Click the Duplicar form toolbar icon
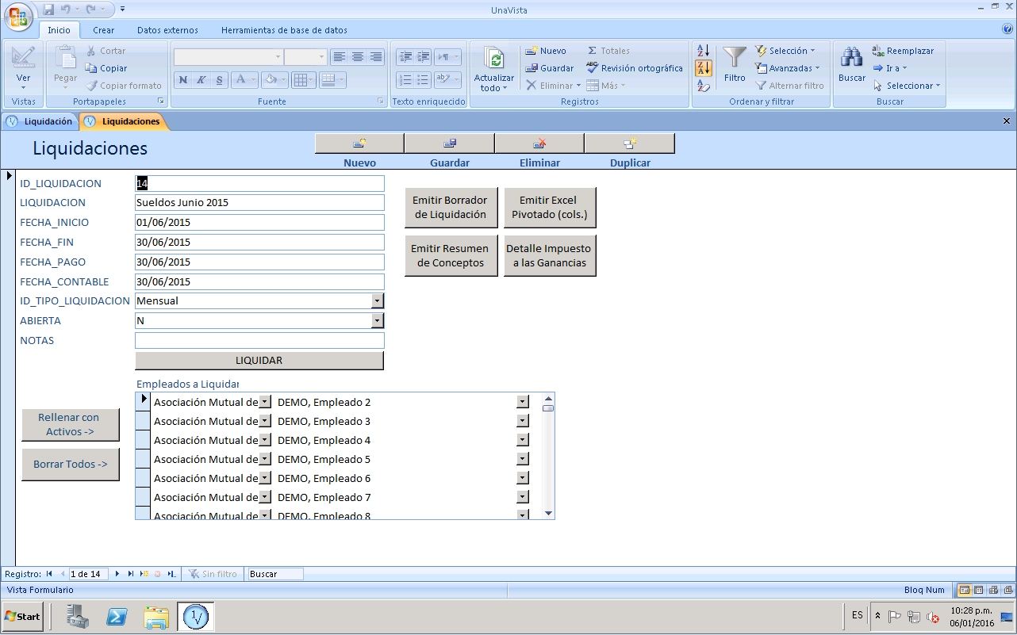The width and height of the screenshot is (1017, 635). pos(630,143)
